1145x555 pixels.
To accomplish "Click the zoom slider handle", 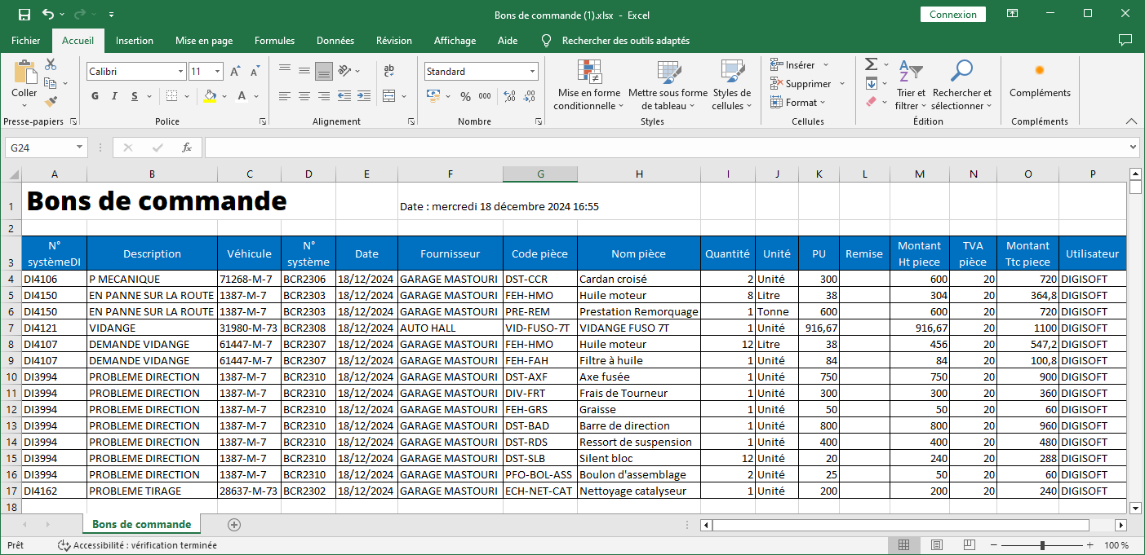I will click(x=1042, y=545).
